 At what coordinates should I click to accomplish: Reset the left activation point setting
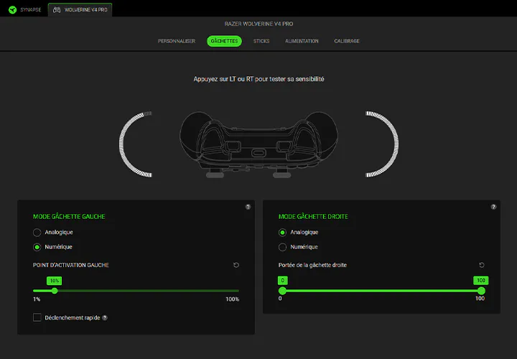pyautogui.click(x=236, y=265)
